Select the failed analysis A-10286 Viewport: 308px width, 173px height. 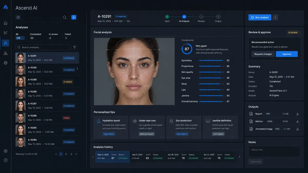47,118
